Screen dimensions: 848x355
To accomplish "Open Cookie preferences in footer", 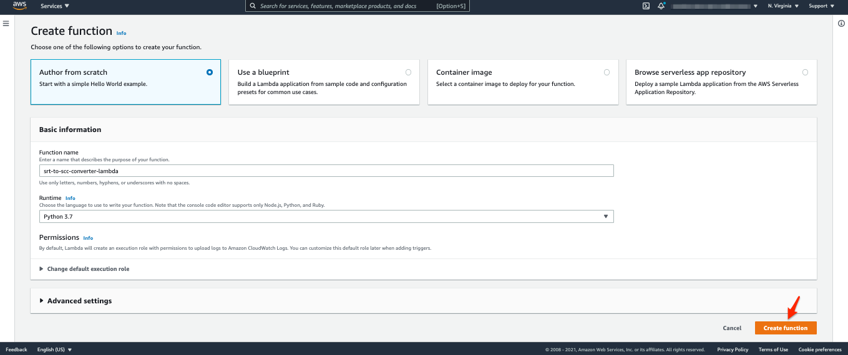I will pyautogui.click(x=820, y=349).
